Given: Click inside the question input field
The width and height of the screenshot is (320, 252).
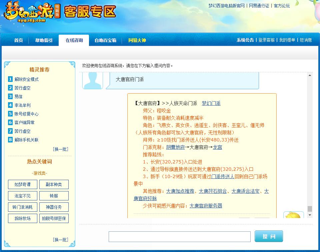Looking at the screenshot, I should click(179, 236).
